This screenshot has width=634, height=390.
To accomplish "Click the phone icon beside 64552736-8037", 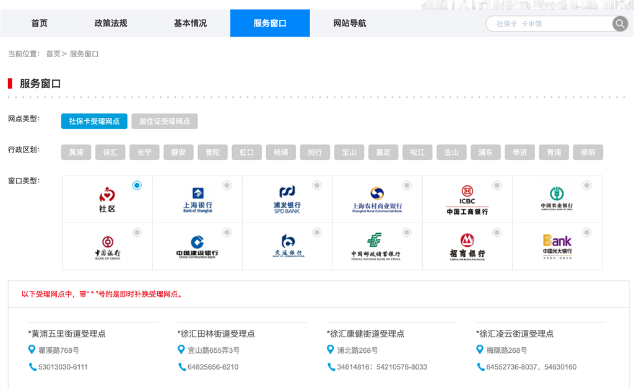I will [480, 367].
